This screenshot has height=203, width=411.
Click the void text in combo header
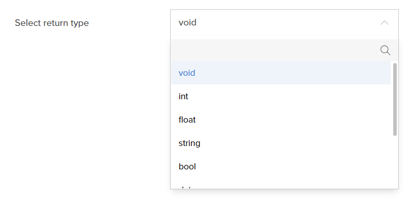187,22
